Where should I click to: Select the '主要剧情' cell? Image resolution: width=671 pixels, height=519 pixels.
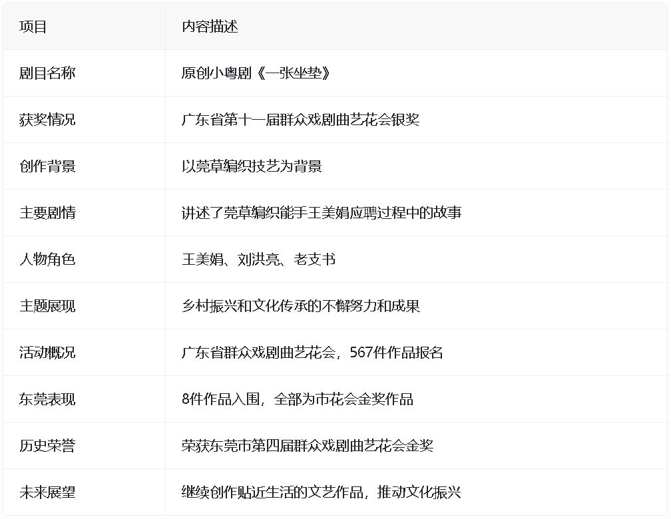pos(47,213)
